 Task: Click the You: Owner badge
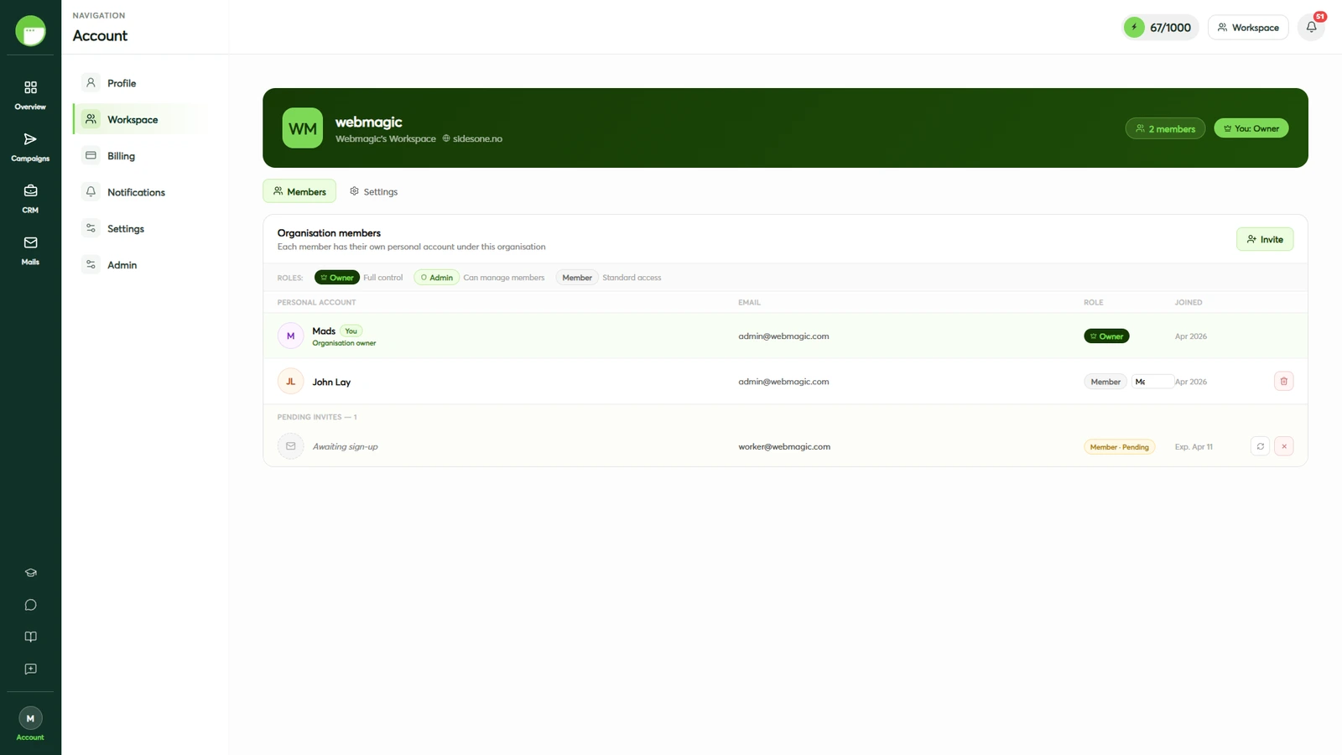pyautogui.click(x=1251, y=128)
